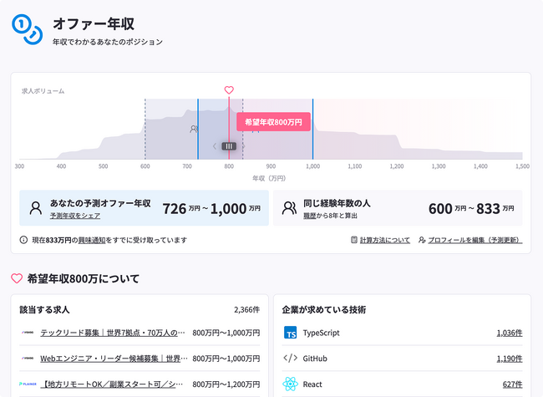Click the GitHub code brackets icon
Screen dimensions: 543x397
291,359
